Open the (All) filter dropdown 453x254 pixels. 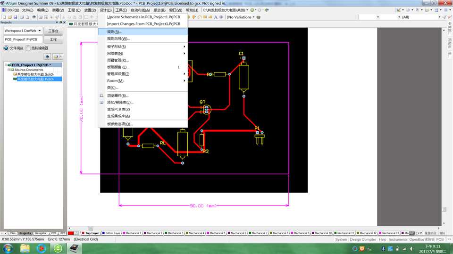point(439,17)
